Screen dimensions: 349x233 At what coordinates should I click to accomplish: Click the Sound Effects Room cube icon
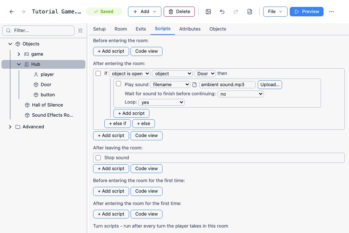[x=27, y=115]
